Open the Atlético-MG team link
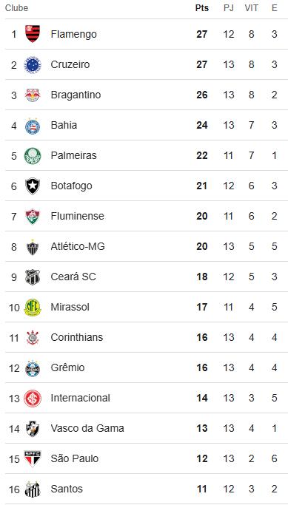This screenshot has width=288, height=505. pos(78,246)
